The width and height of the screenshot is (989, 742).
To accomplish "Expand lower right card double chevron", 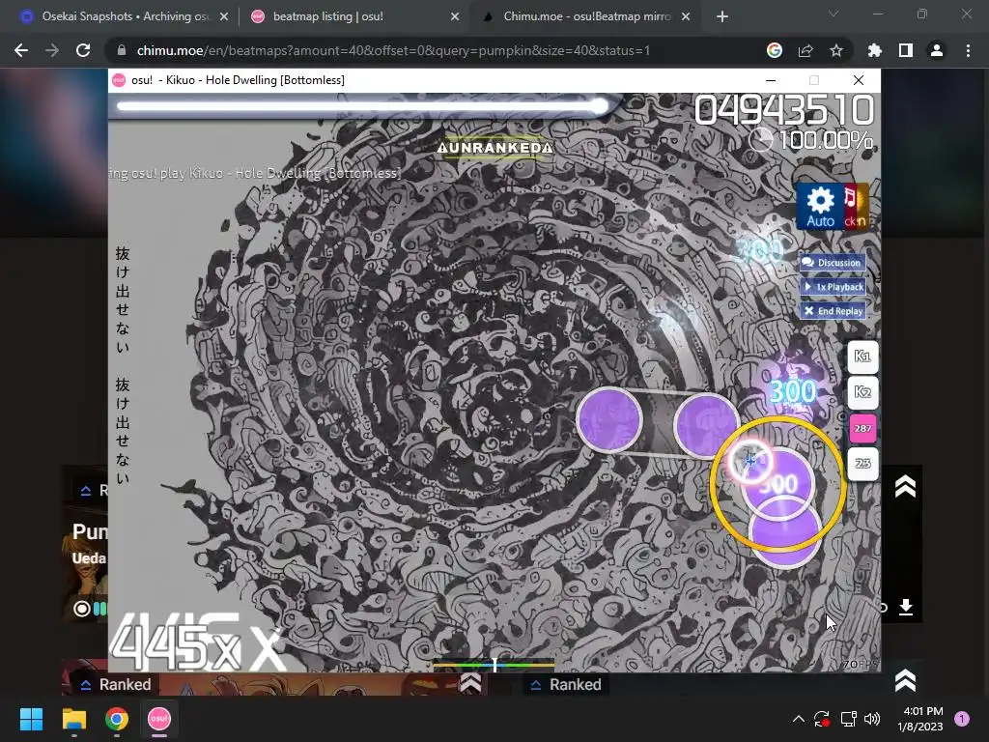I will (x=905, y=680).
